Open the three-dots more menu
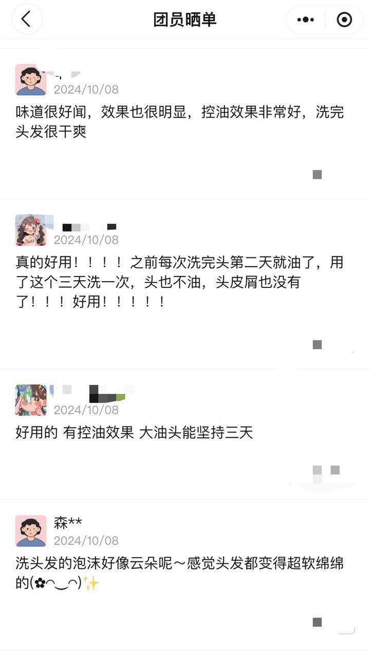The image size is (370, 654). click(x=306, y=20)
